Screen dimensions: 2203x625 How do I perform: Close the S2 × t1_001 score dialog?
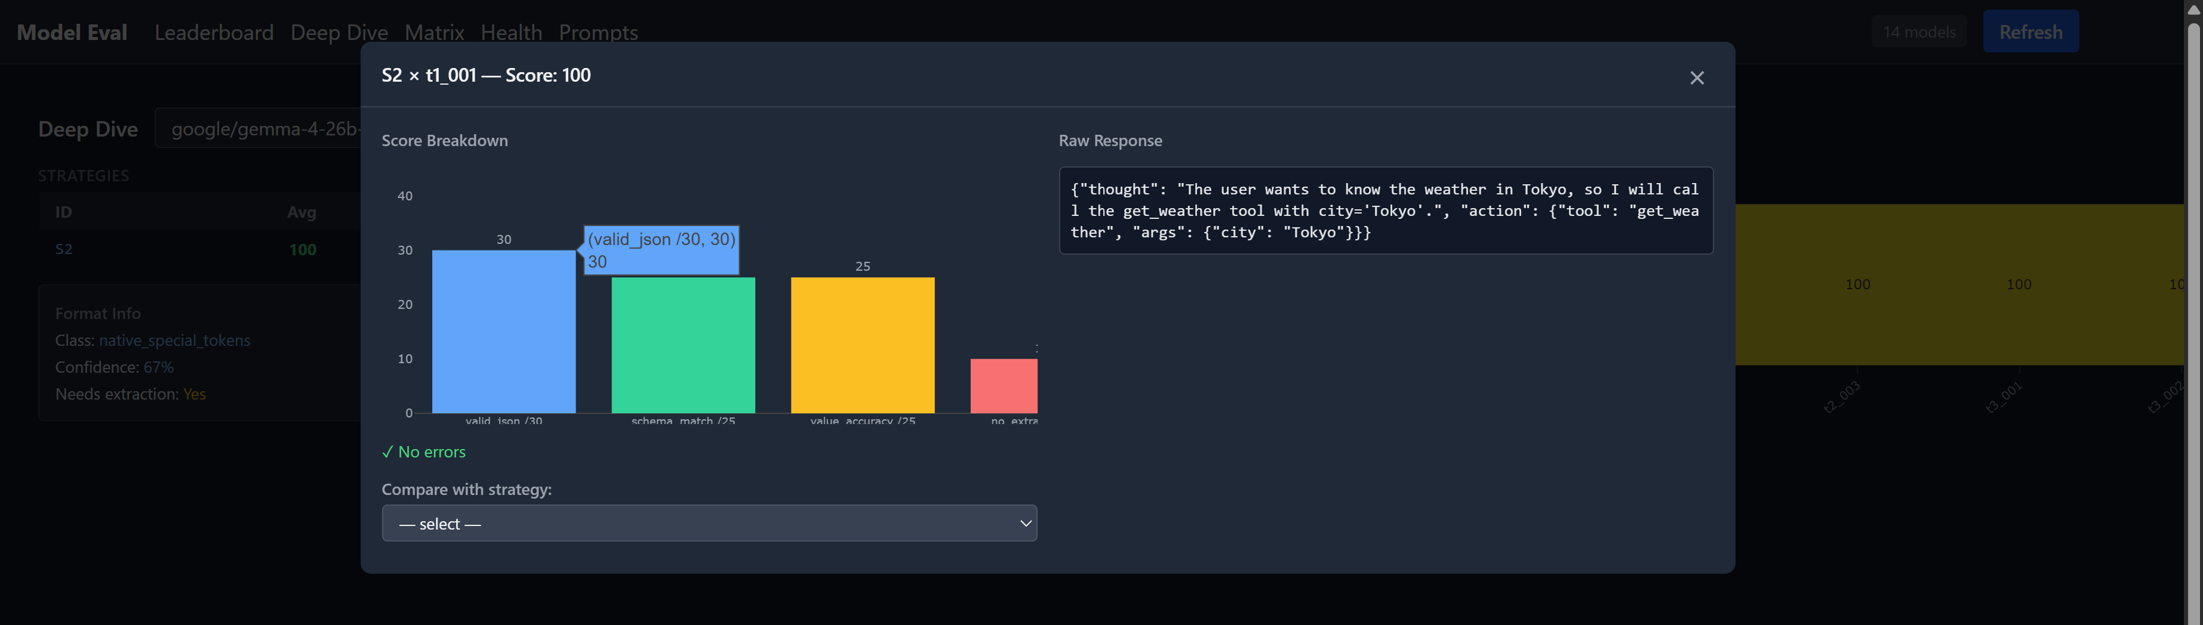point(1697,78)
